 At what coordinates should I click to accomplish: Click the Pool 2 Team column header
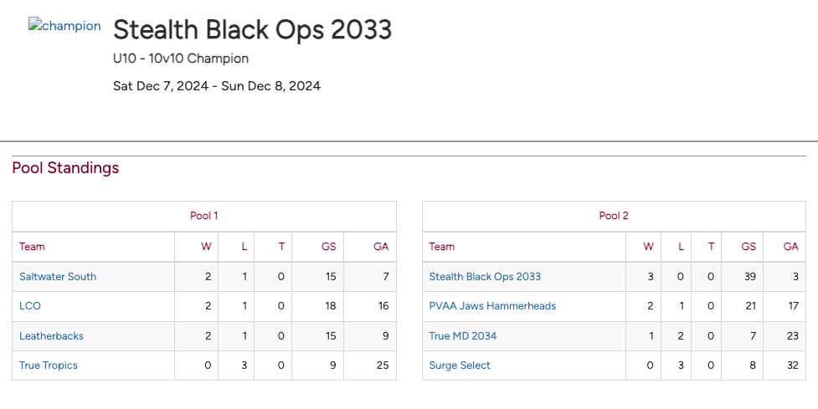[442, 247]
